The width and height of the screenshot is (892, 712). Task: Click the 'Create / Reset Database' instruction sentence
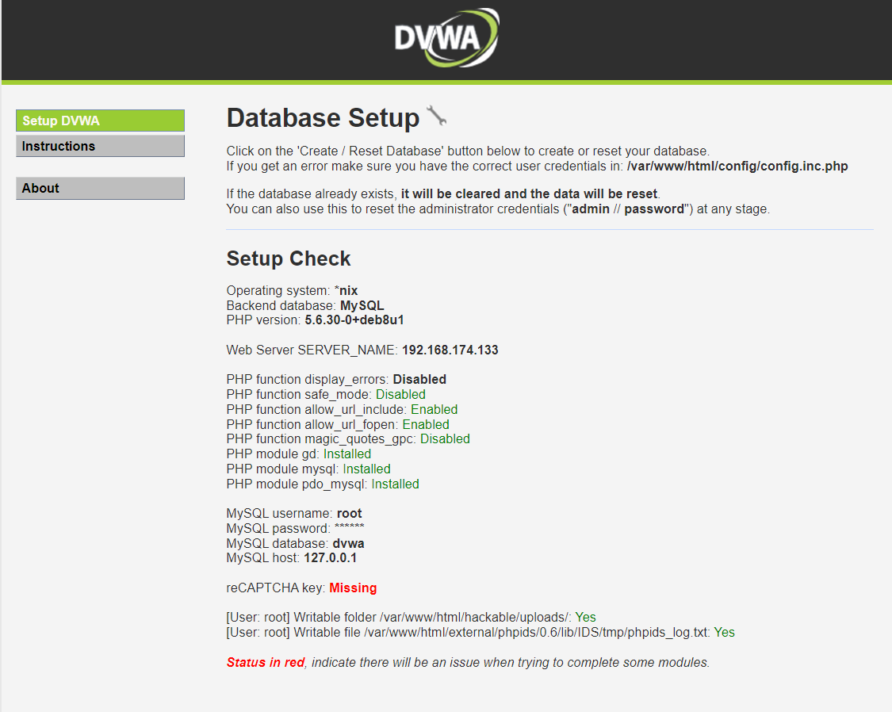(x=468, y=151)
